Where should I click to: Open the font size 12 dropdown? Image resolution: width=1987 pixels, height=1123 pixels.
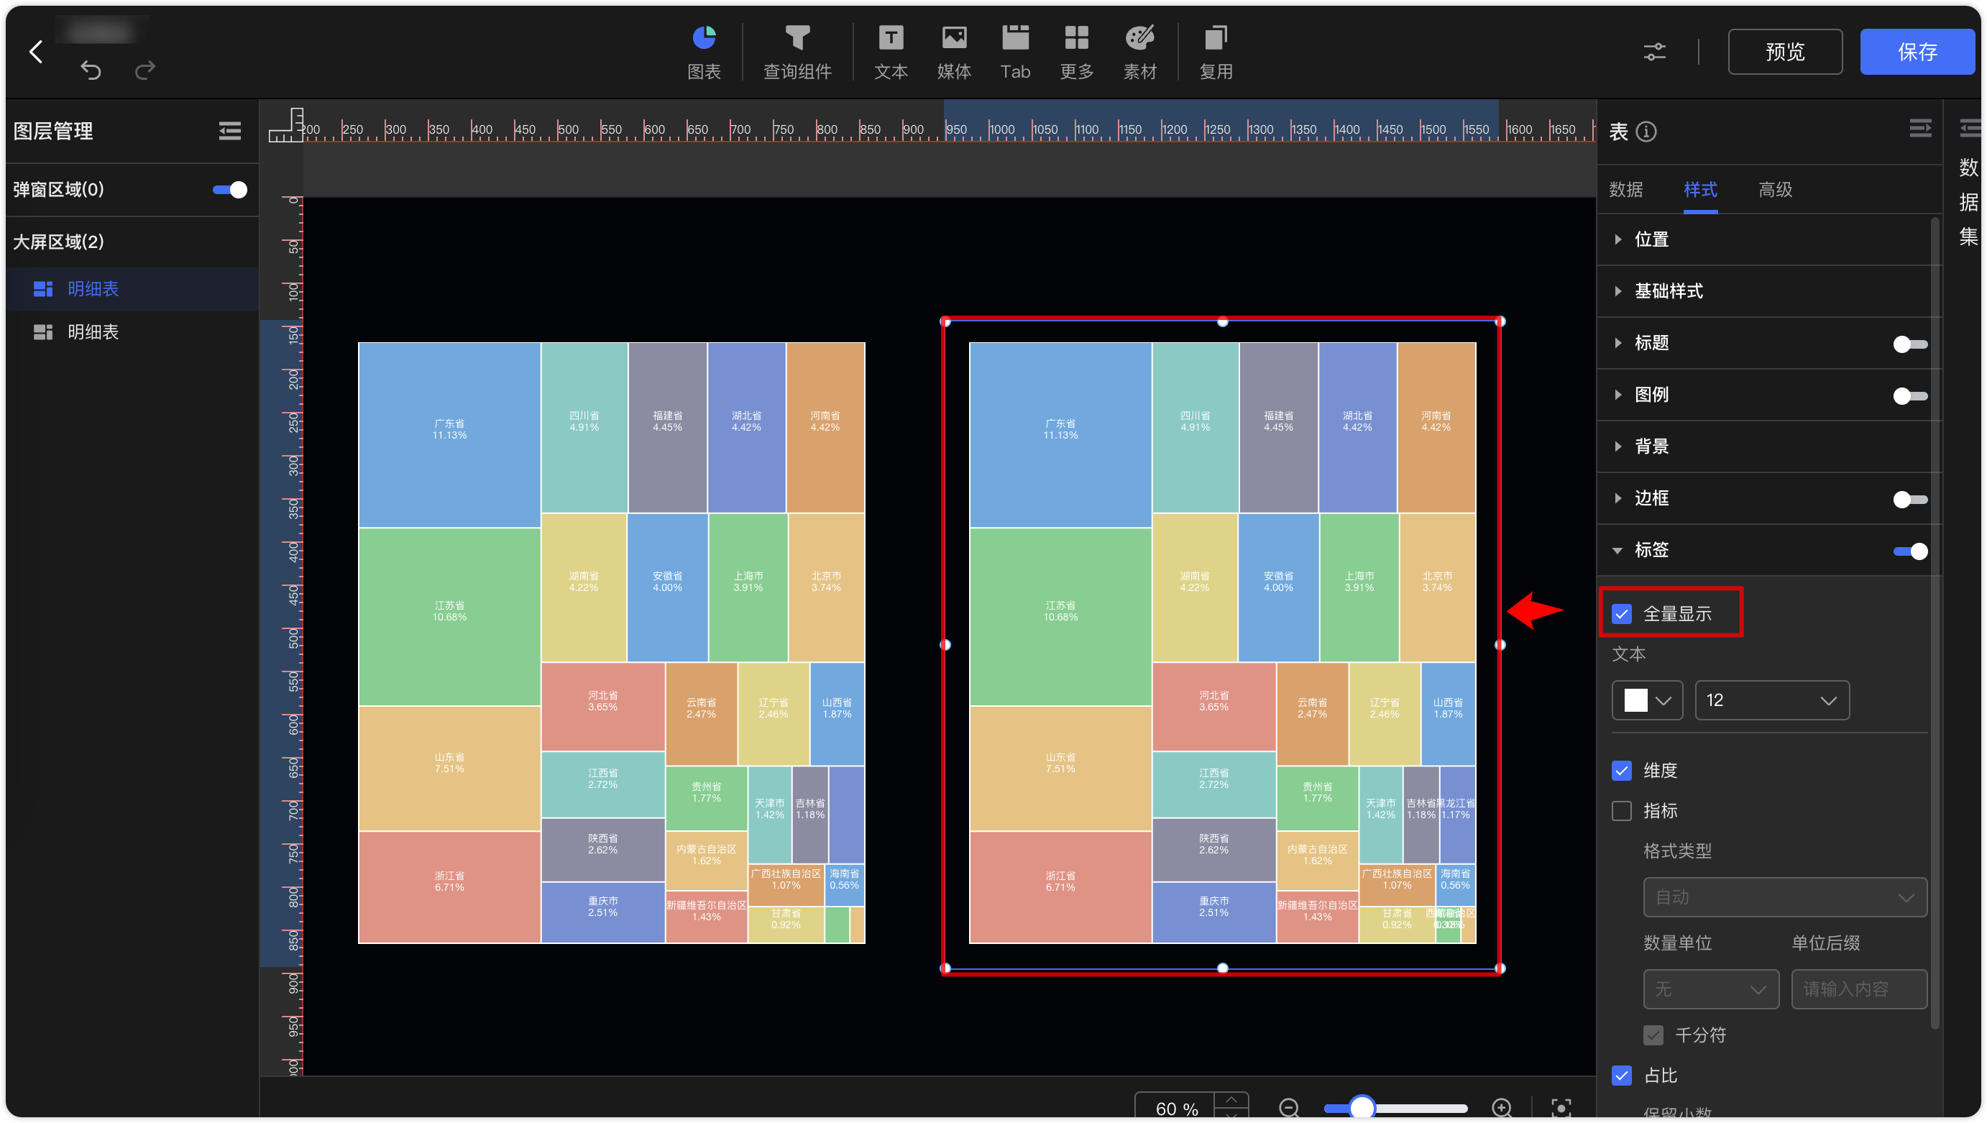(x=1772, y=700)
